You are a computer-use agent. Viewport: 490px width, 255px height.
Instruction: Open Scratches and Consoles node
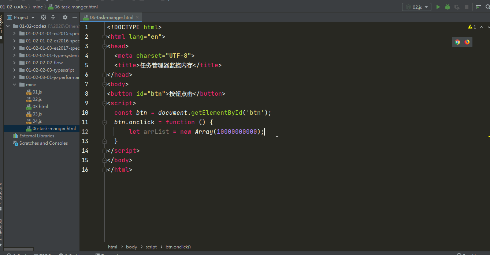point(43,143)
